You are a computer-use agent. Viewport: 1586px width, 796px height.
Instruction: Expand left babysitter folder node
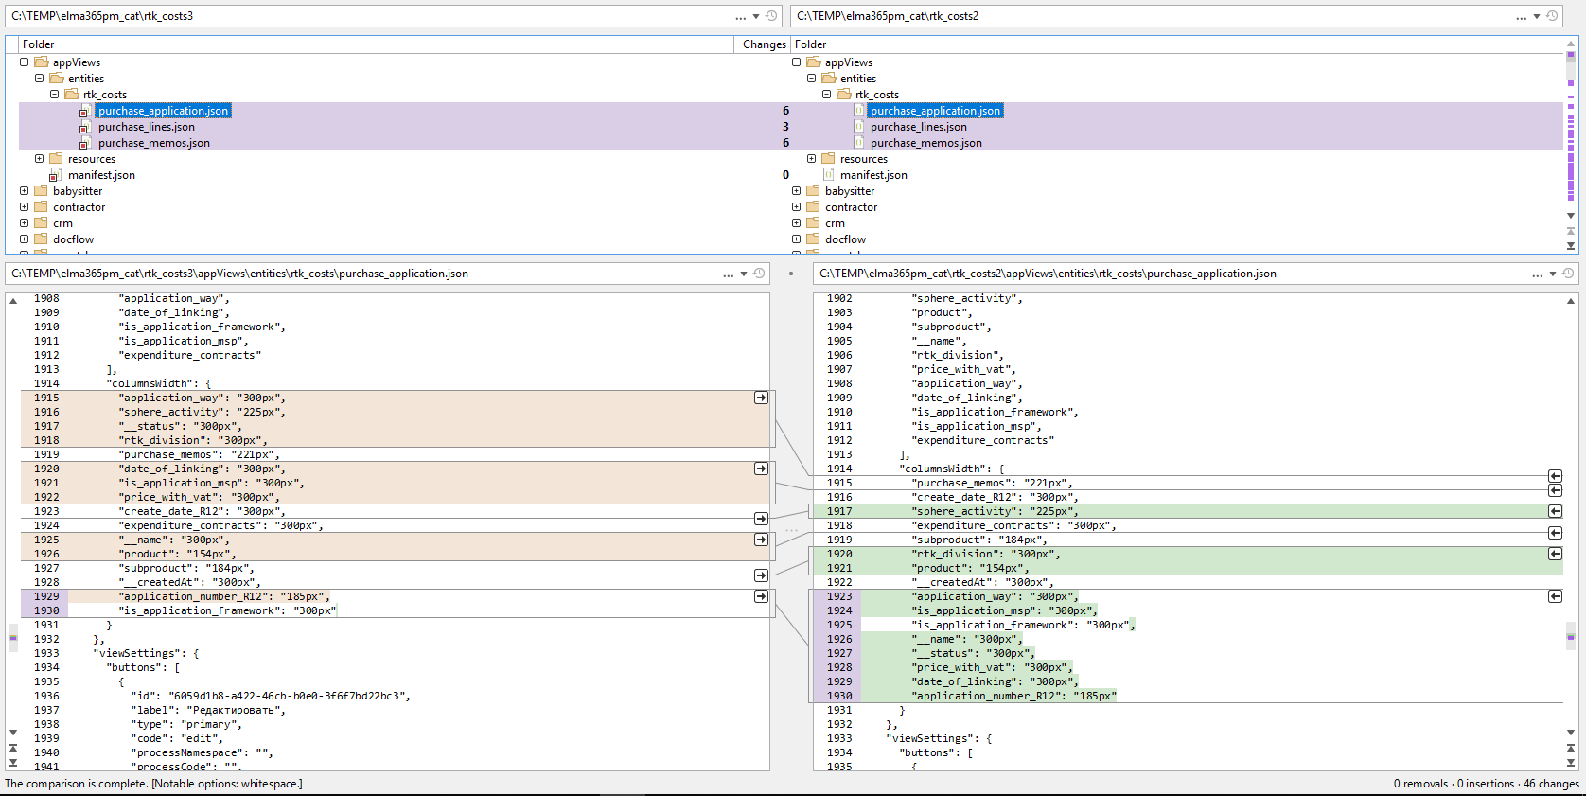24,191
